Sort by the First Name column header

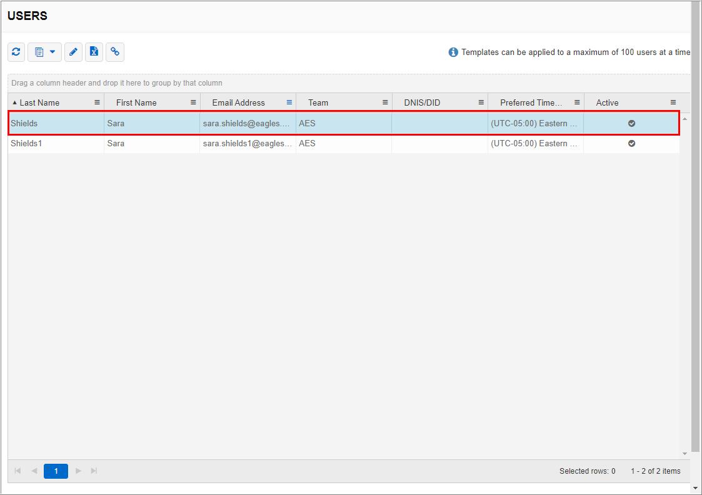click(x=137, y=102)
